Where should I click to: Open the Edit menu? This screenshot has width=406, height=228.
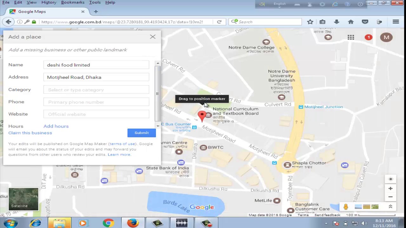(18, 2)
